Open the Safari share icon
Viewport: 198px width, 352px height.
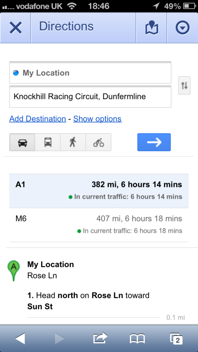(x=100, y=338)
